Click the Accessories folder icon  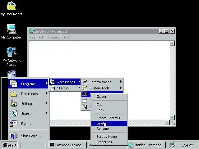click(52, 82)
